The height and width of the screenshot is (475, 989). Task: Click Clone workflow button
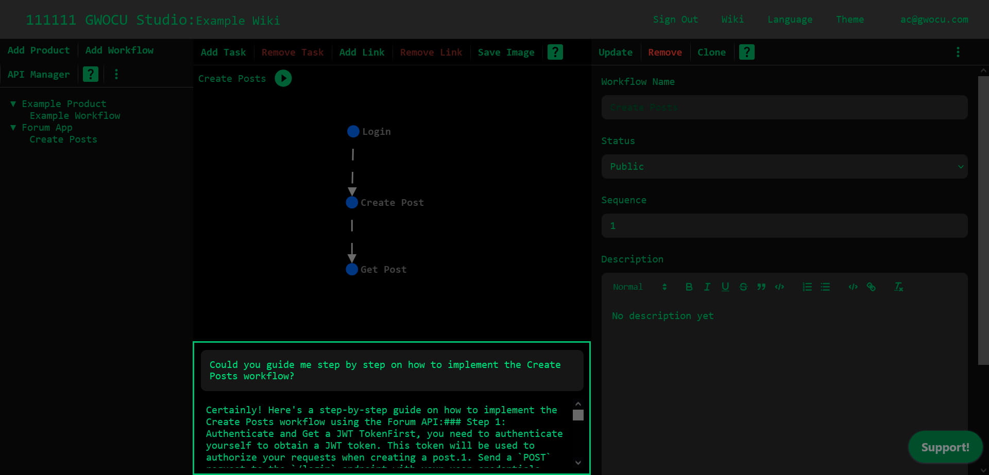[x=711, y=52]
